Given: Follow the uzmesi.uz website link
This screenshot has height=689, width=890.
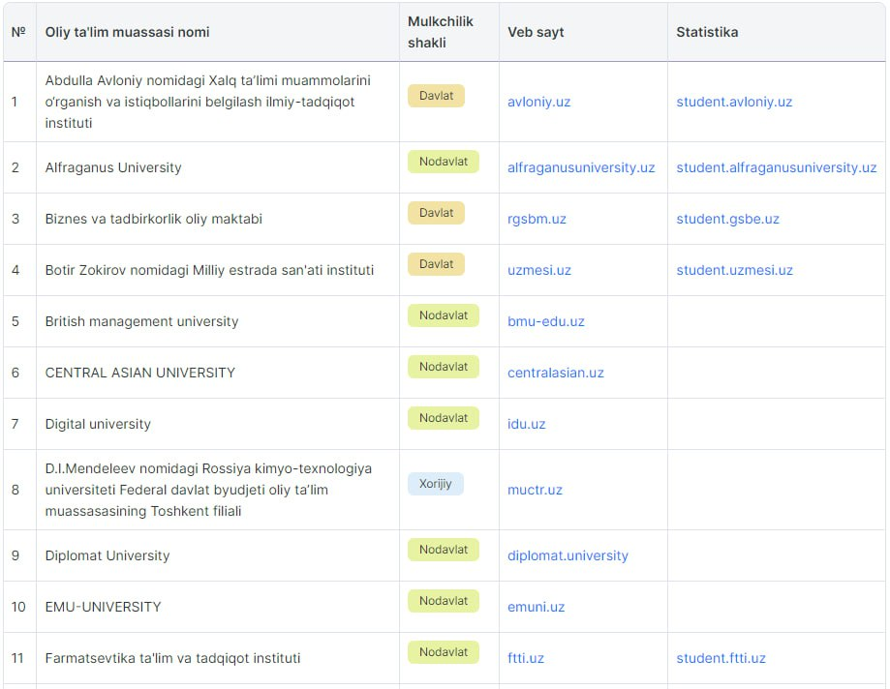Looking at the screenshot, I should coord(539,271).
